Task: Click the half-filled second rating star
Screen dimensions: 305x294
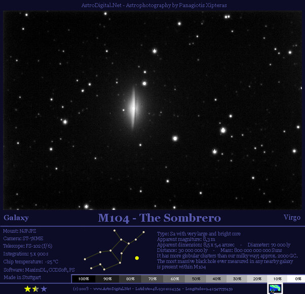Action: point(36,289)
